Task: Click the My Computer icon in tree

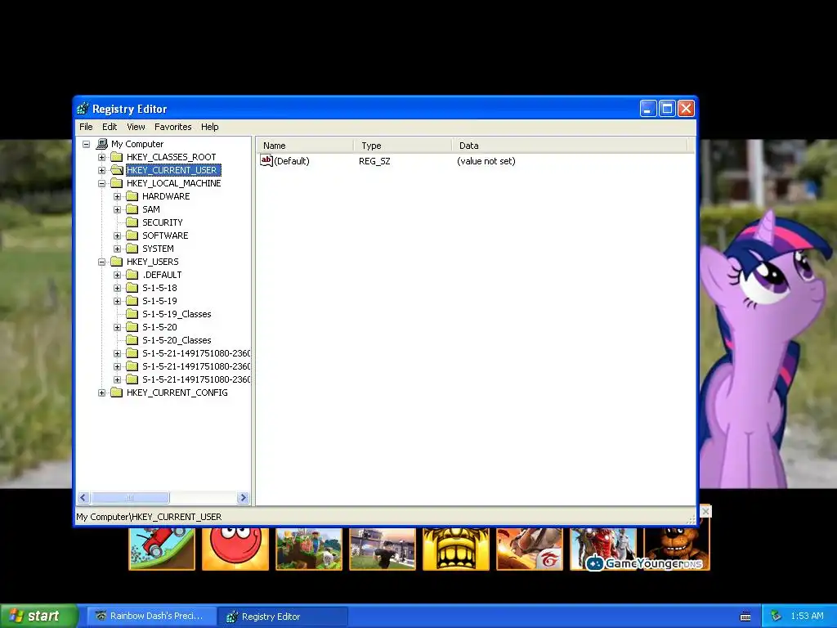Action: click(102, 144)
